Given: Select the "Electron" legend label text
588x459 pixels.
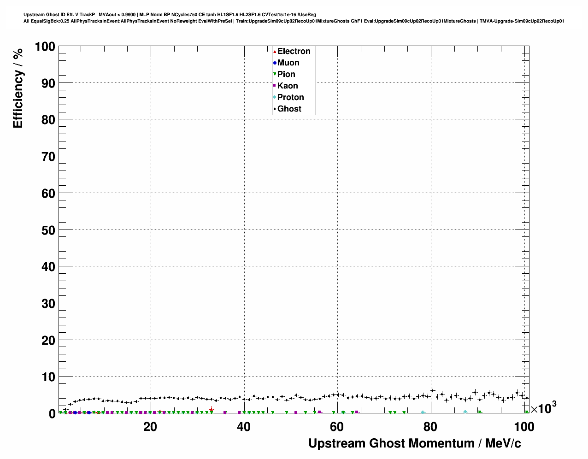Looking at the screenshot, I should coord(294,51).
